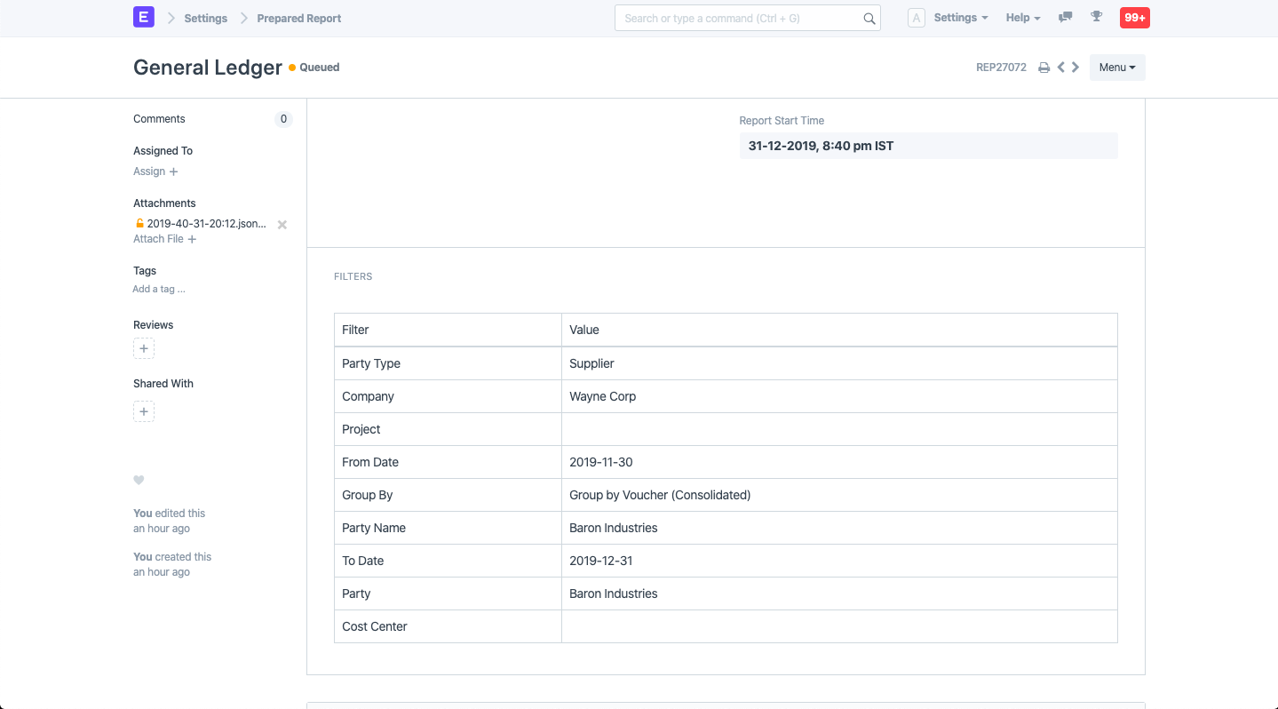This screenshot has width=1278, height=709.
Task: Open the Help dropdown
Action: 1022,17
